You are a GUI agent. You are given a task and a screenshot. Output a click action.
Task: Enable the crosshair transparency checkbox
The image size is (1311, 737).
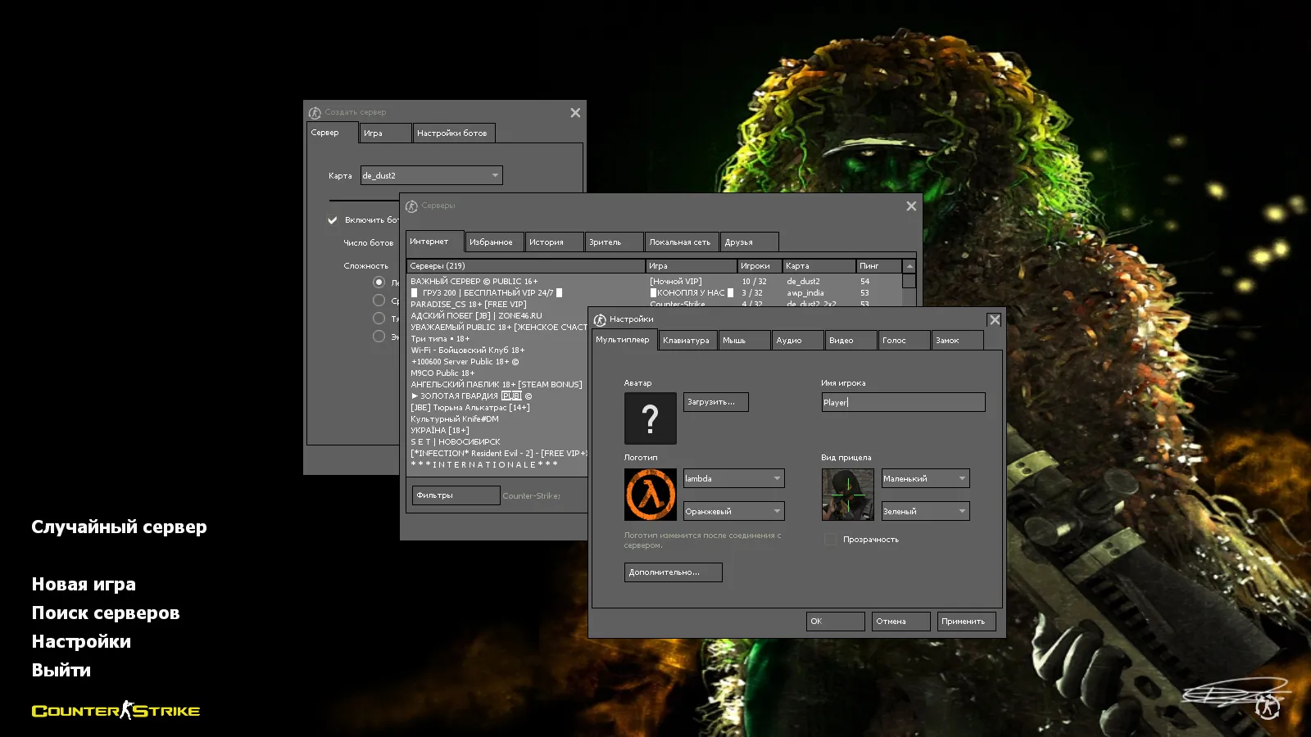tap(830, 540)
